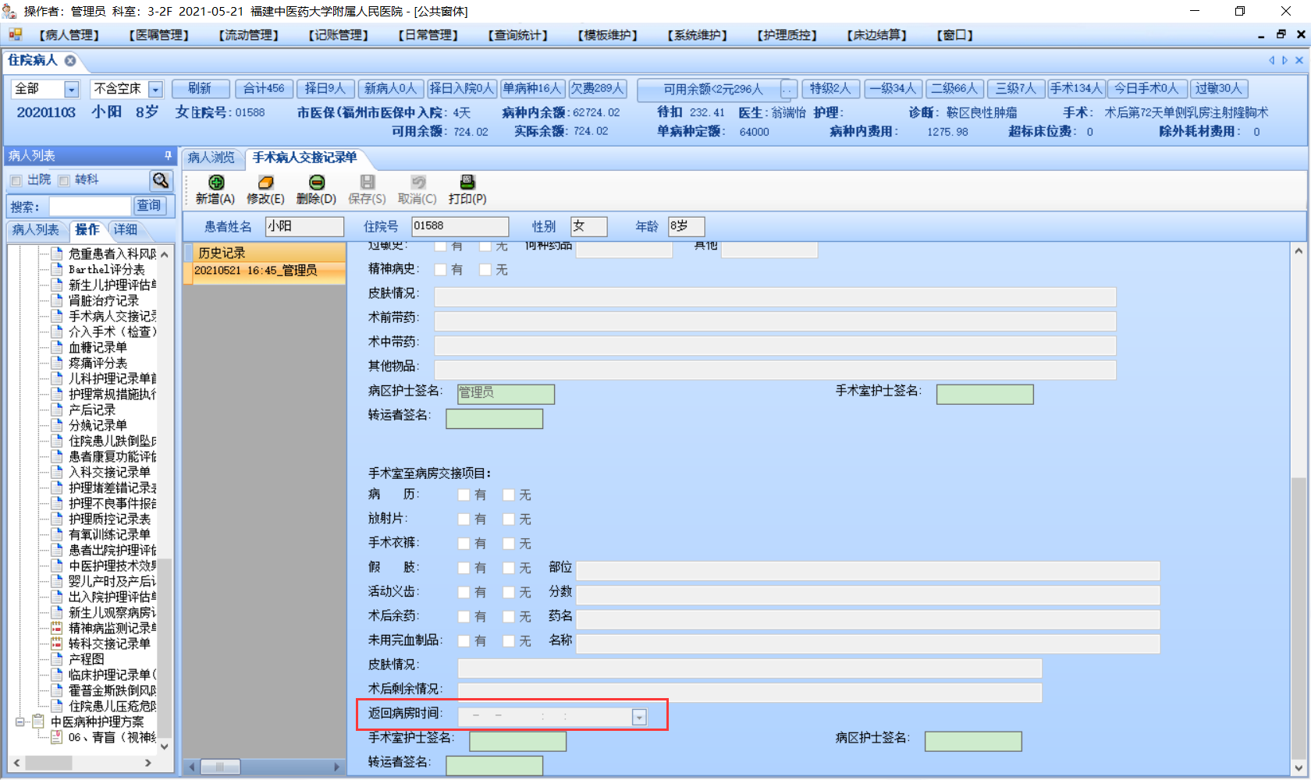Click the document icon beside 产后记录
This screenshot has height=780, width=1311.
(x=56, y=409)
